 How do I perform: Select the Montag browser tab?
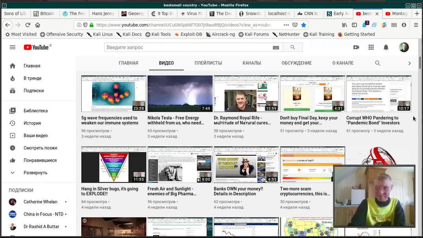click(x=399, y=14)
